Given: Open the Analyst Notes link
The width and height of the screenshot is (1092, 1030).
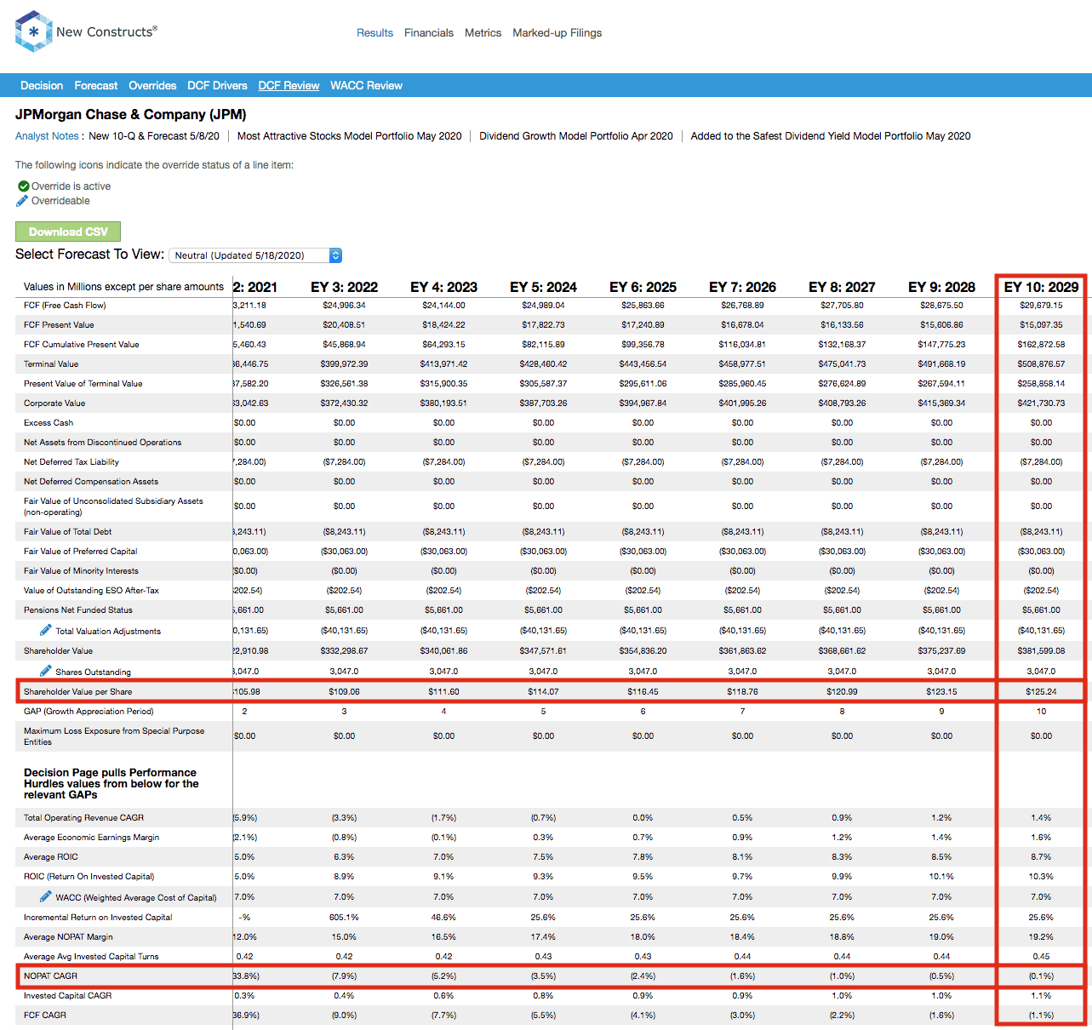Looking at the screenshot, I should click(47, 136).
